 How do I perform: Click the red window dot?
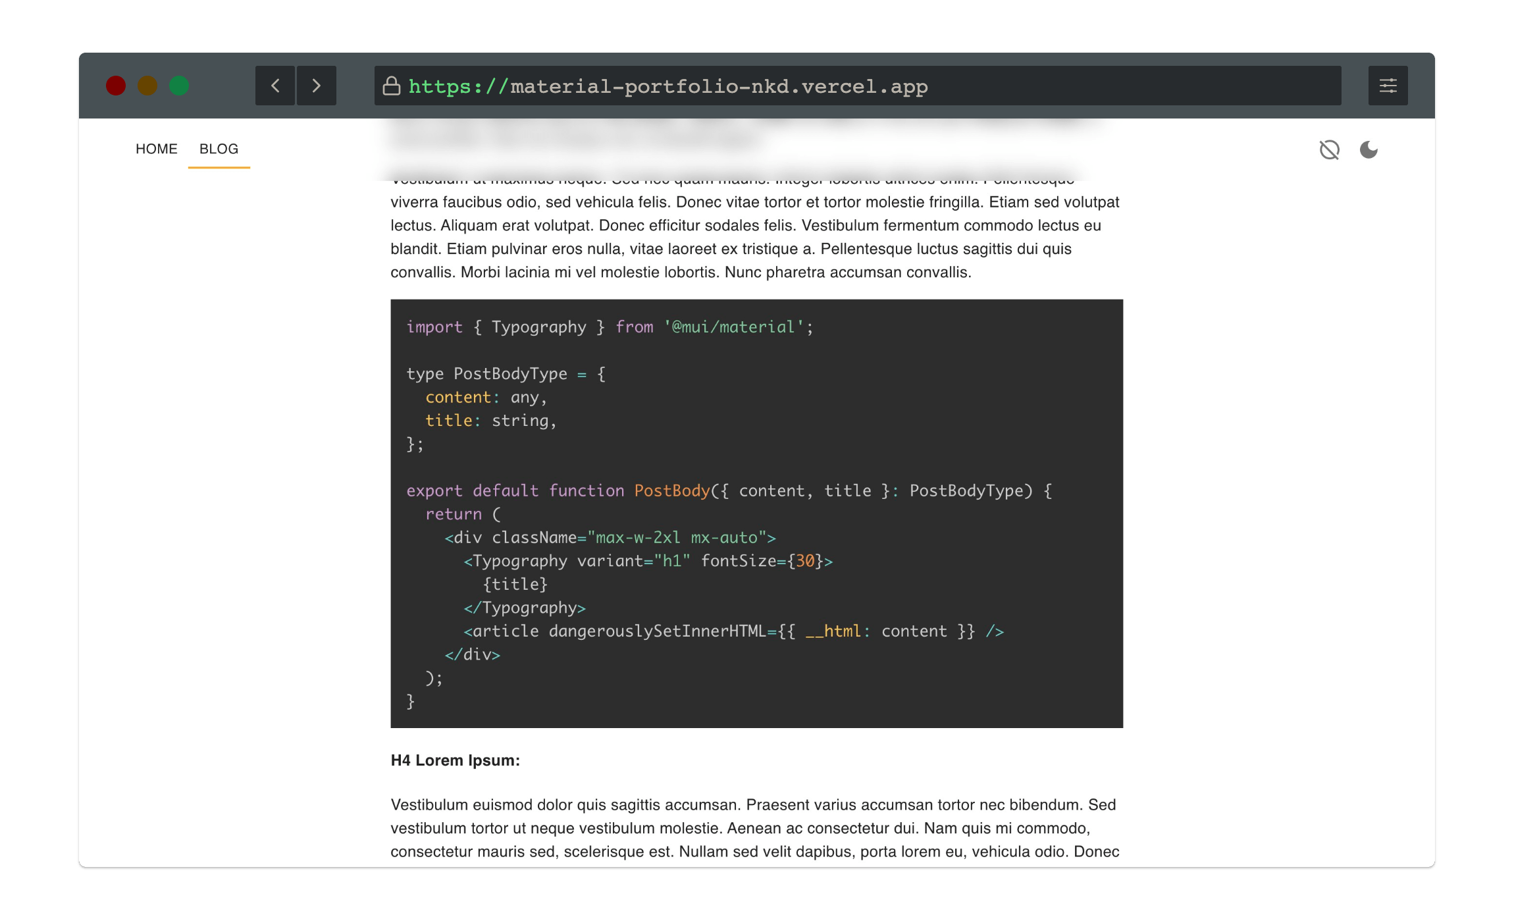click(x=116, y=86)
